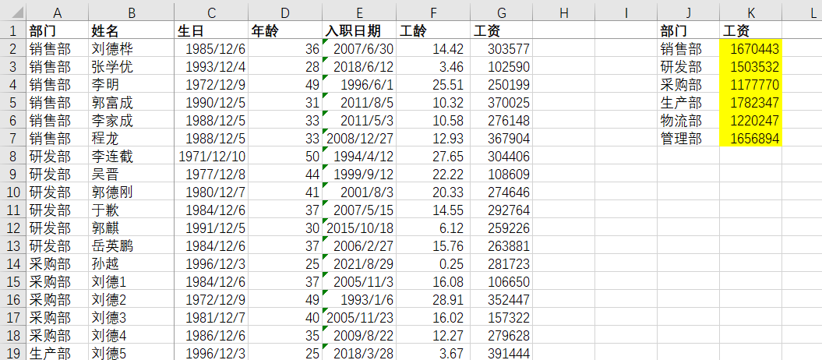Select row 1 header
This screenshot has width=822, height=360.
point(13,30)
